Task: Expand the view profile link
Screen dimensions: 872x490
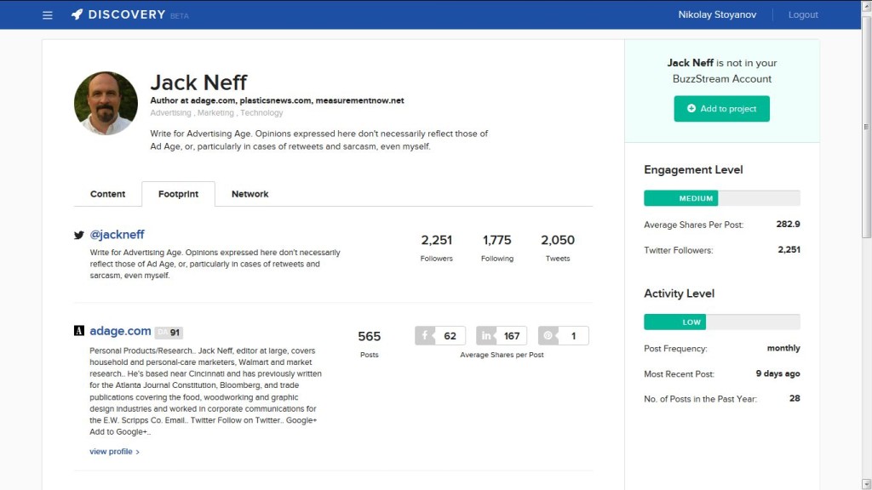Action: [x=114, y=452]
